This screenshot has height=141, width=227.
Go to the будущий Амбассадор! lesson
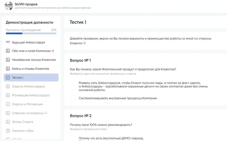pyautogui.click(x=29, y=42)
